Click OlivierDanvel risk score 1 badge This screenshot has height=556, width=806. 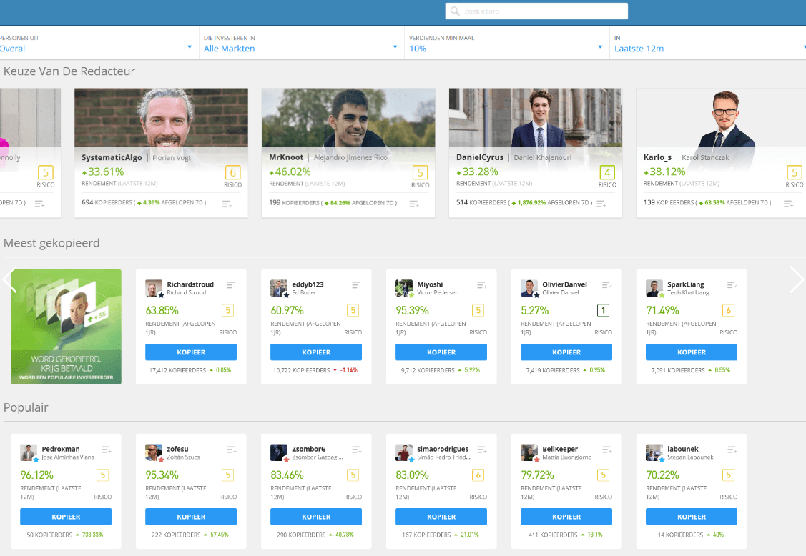click(603, 310)
